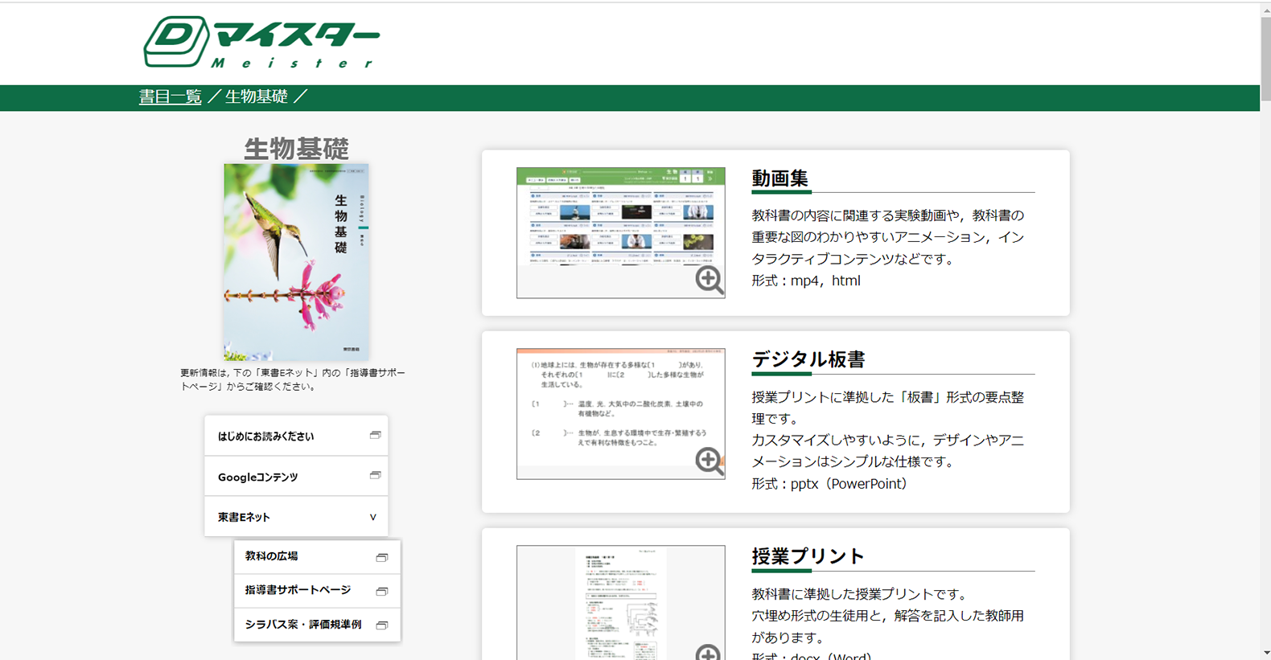Viewport: 1271px width, 660px height.
Task: Open the デジタル板書 heading
Action: (x=808, y=359)
